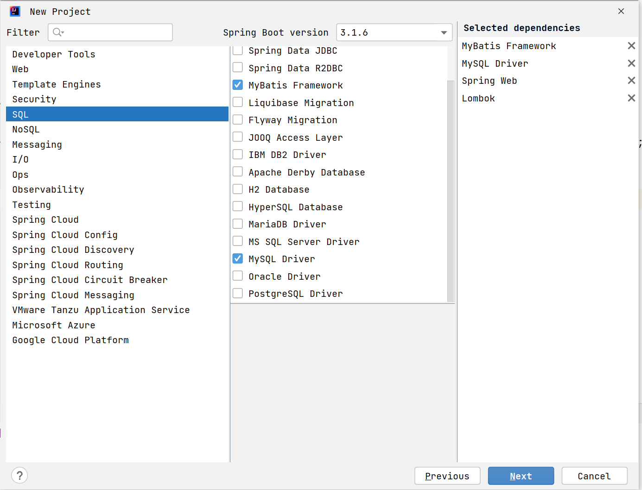Screen dimensions: 642x490
Task: Select the SQL category
Action: [117, 114]
